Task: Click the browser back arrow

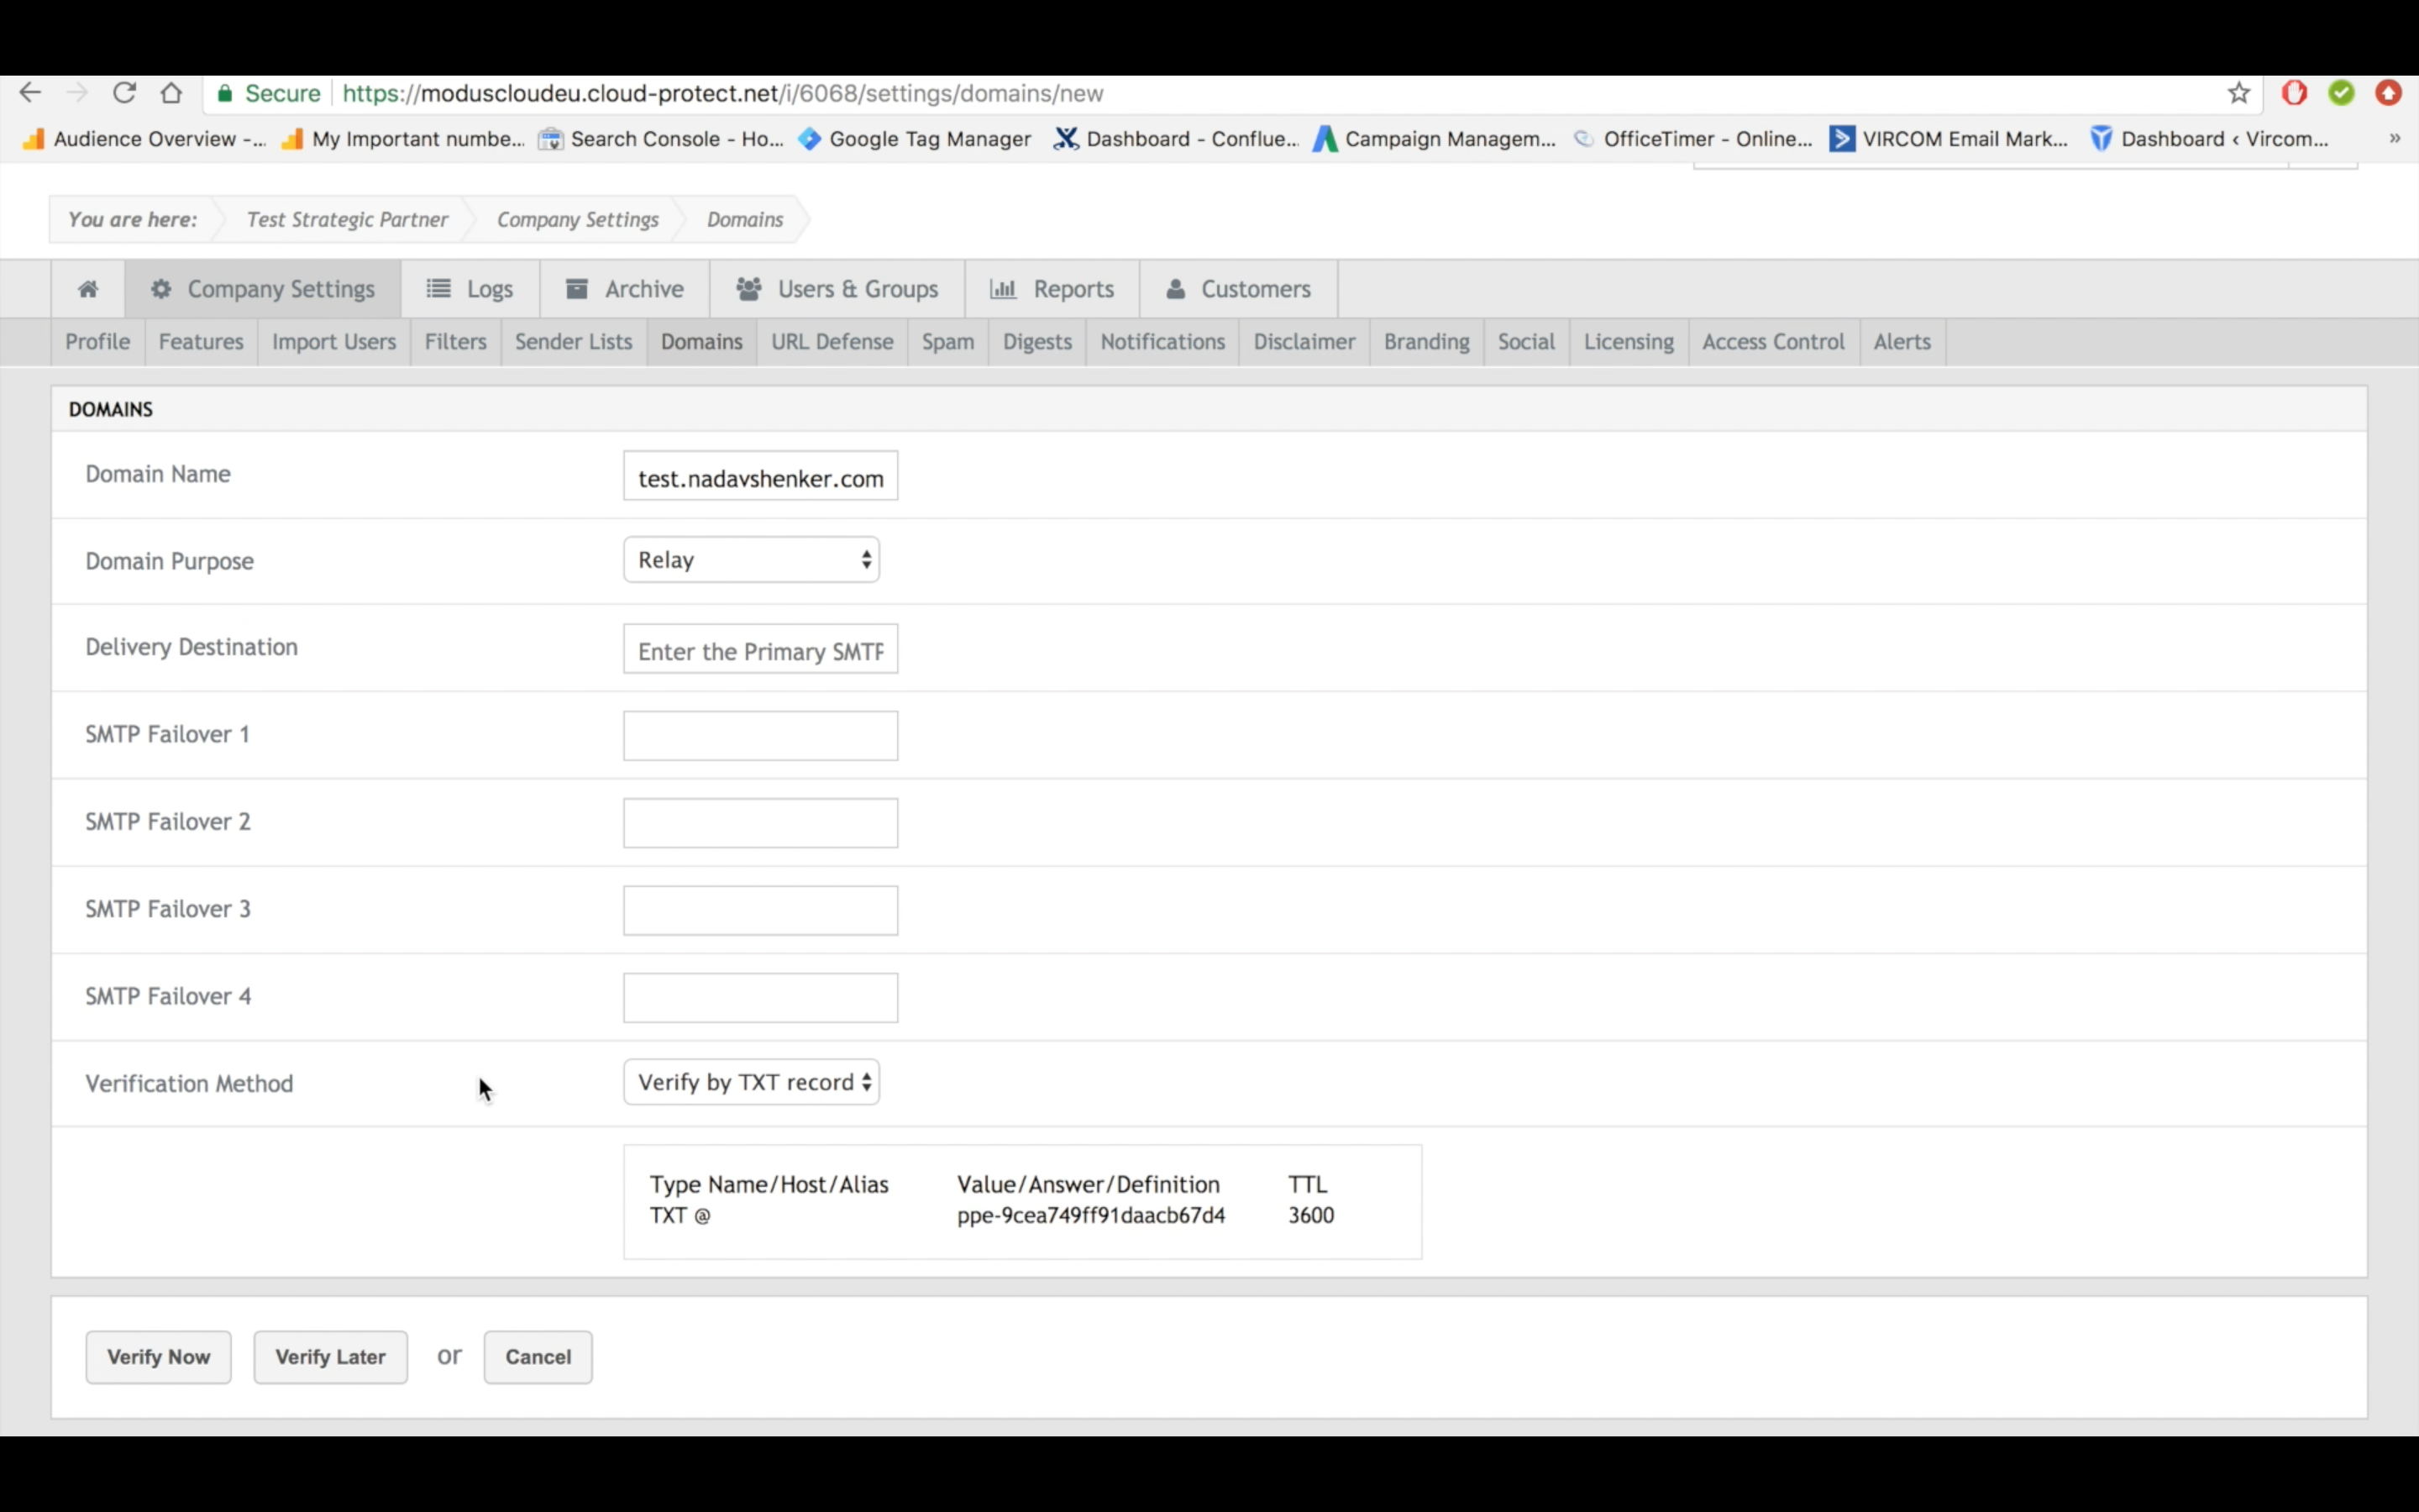Action: [x=30, y=93]
